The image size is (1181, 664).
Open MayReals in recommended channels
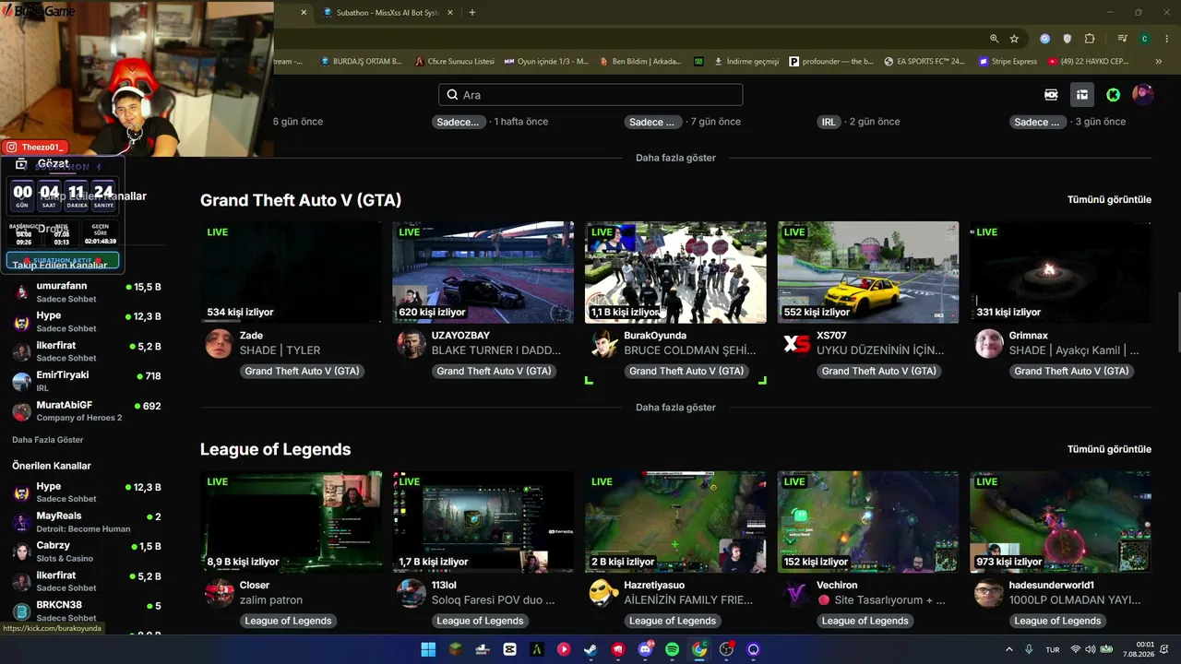point(88,522)
